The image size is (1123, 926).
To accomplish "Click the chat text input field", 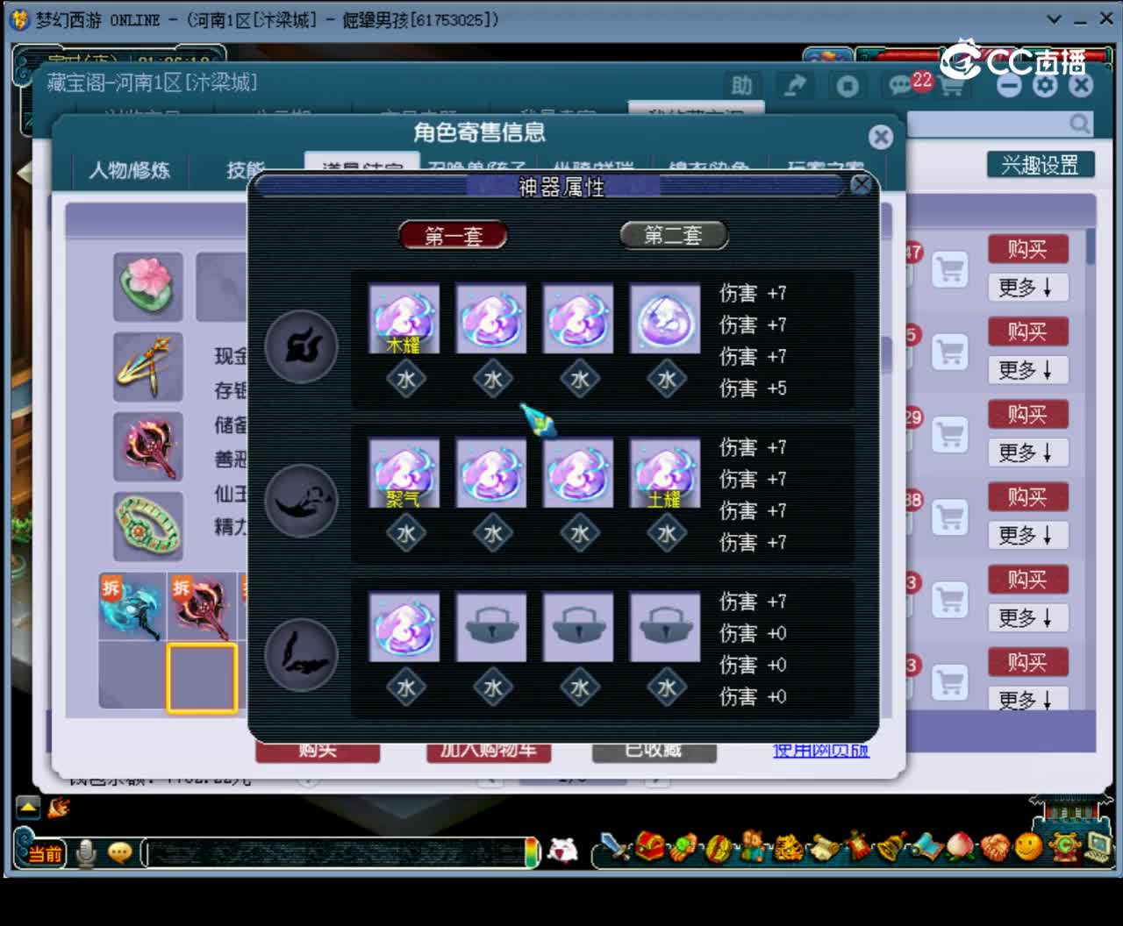I will click(x=335, y=853).
